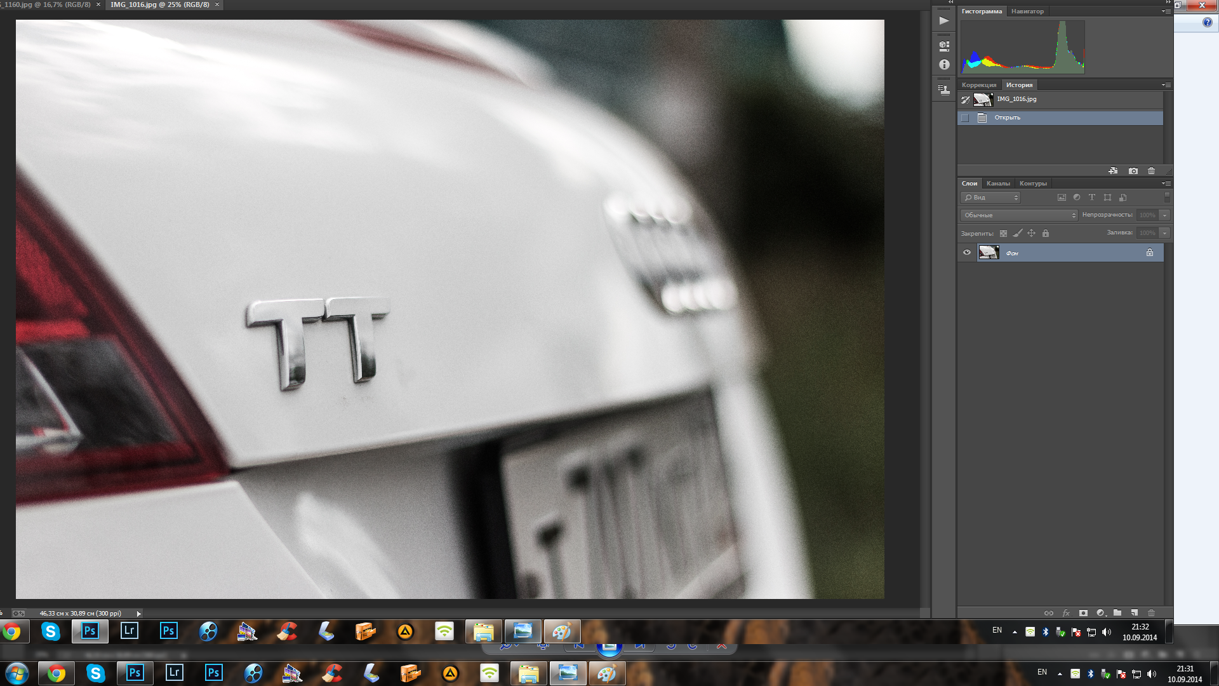This screenshot has height=686, width=1219.
Task: Delete layer trash icon in Layers panel
Action: tap(1151, 613)
